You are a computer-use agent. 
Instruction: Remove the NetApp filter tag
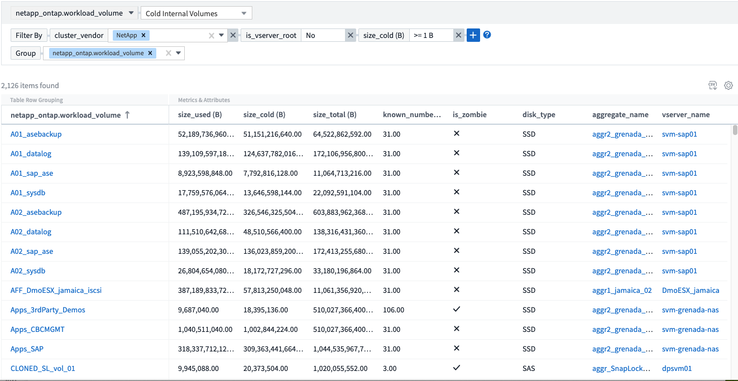click(143, 35)
